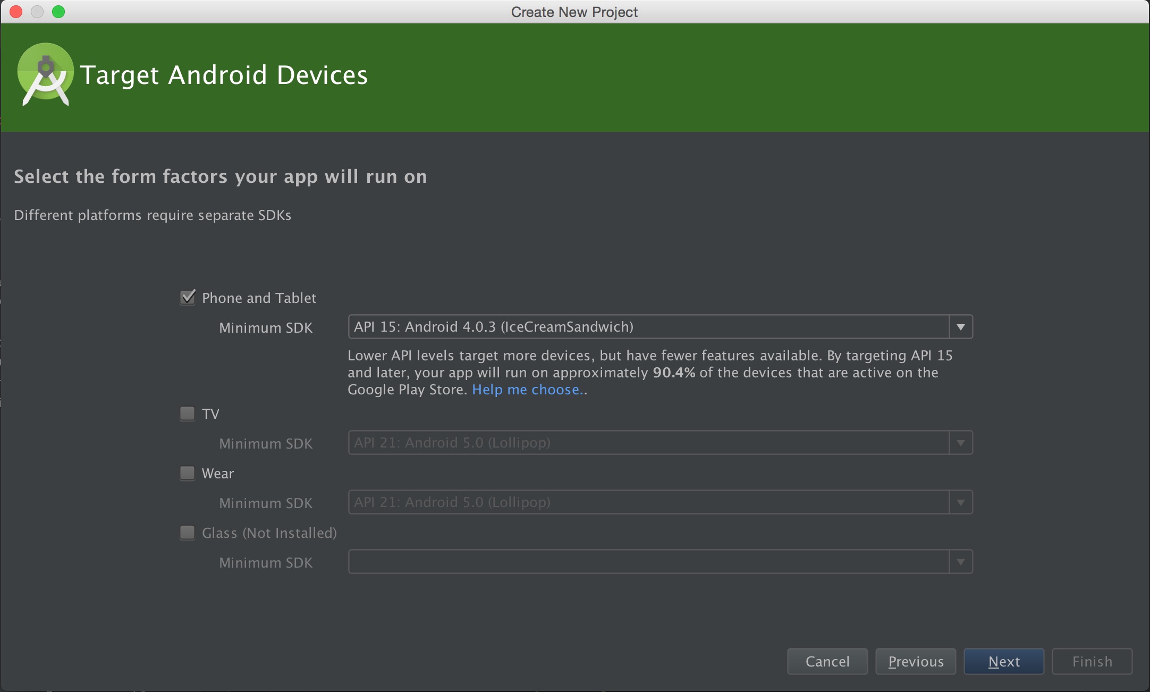Click the Minimum SDK label under Phone and Tablet

coord(266,328)
